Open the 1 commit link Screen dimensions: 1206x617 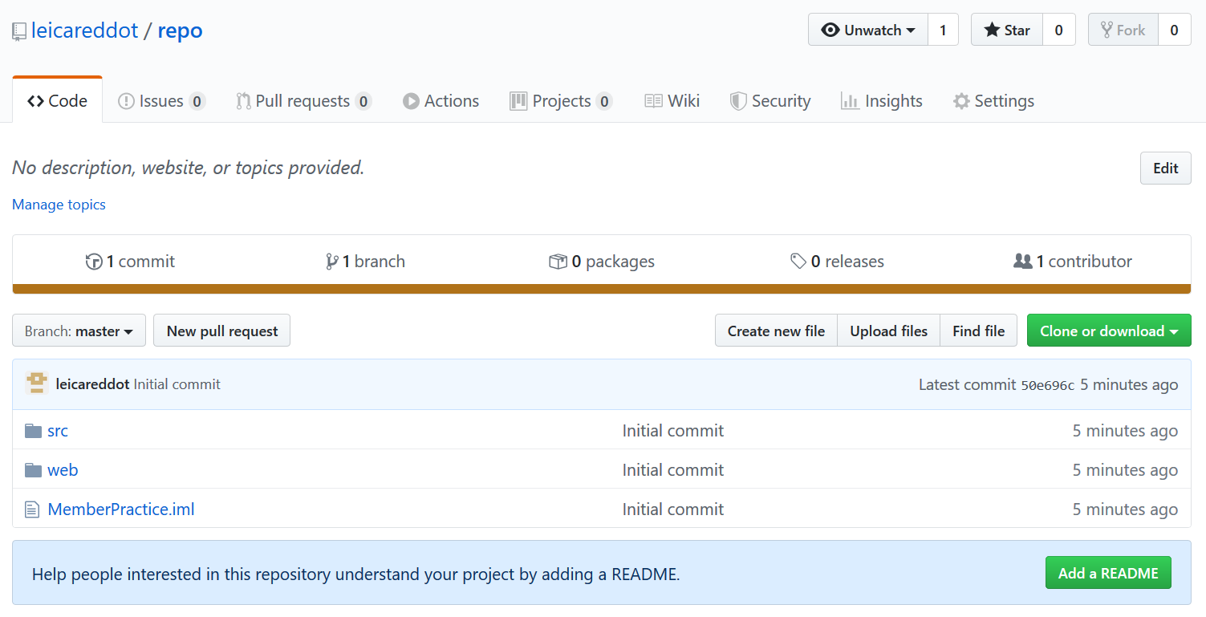130,262
